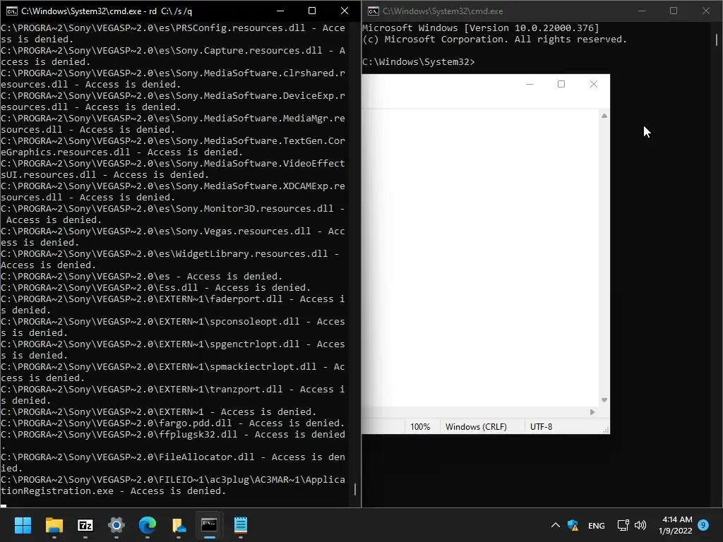The image size is (723, 542).
Task: Change ENG input language indicator
Action: click(x=596, y=525)
